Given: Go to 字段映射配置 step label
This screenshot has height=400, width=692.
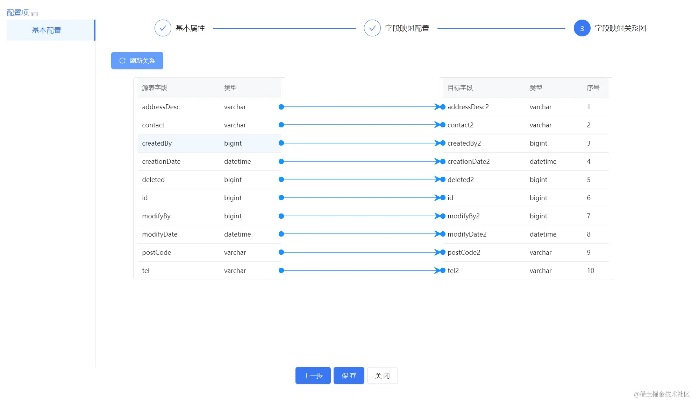Looking at the screenshot, I should [407, 28].
